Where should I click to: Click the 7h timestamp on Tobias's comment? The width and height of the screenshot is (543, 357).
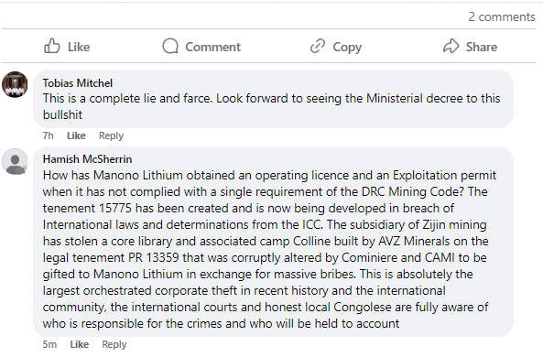click(49, 135)
